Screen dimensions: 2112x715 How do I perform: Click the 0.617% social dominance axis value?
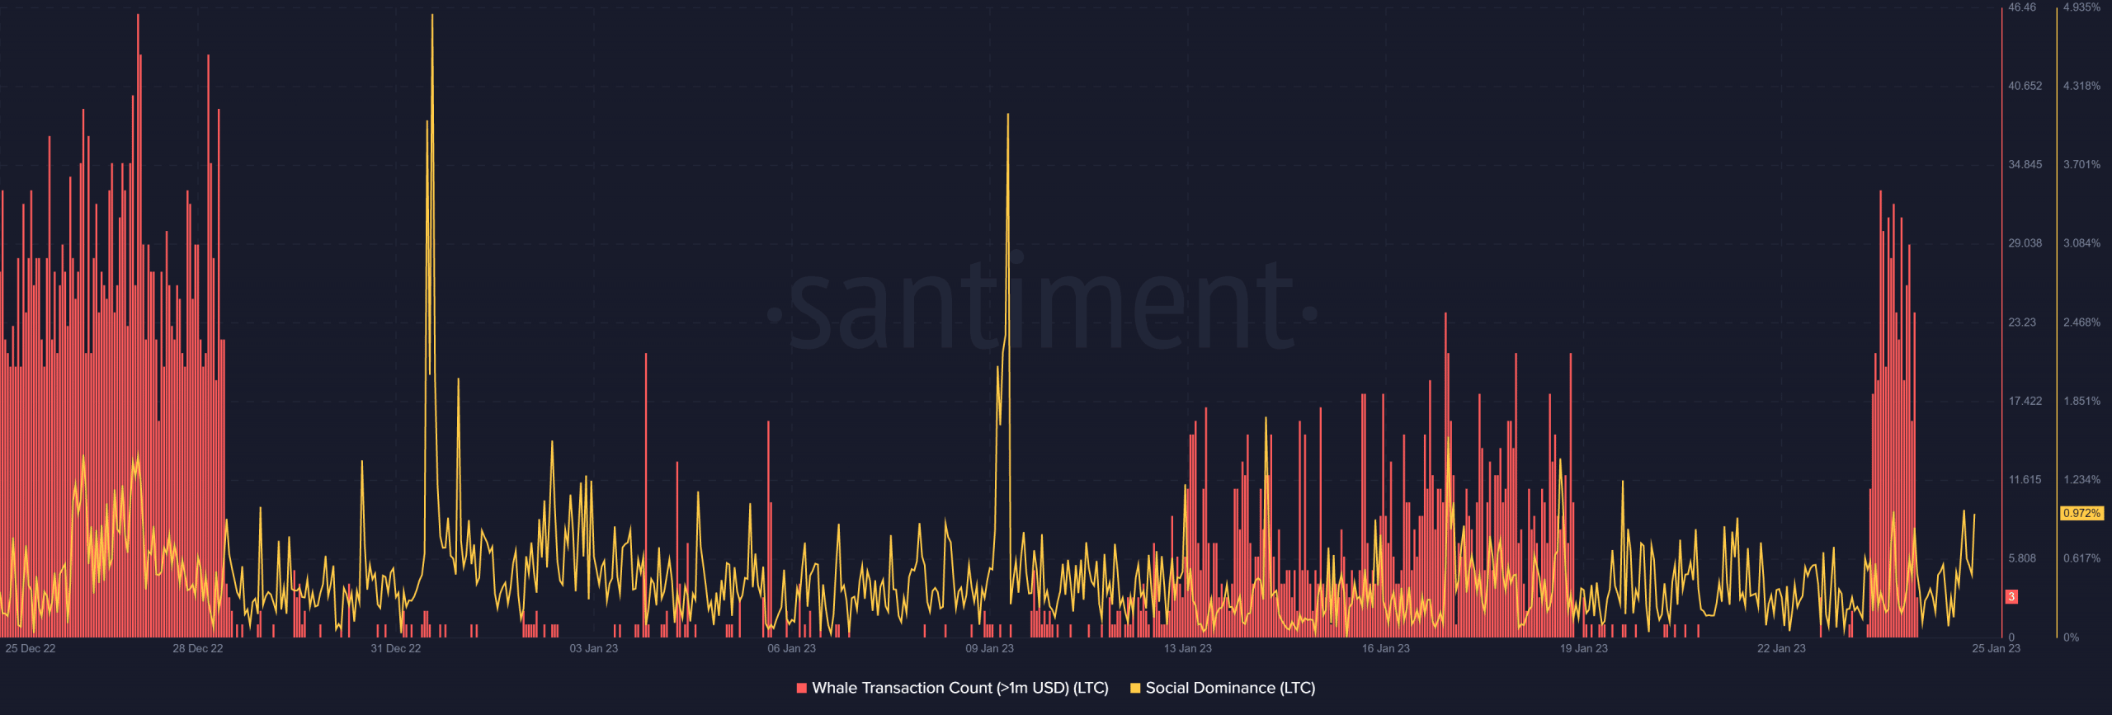coord(2081,558)
